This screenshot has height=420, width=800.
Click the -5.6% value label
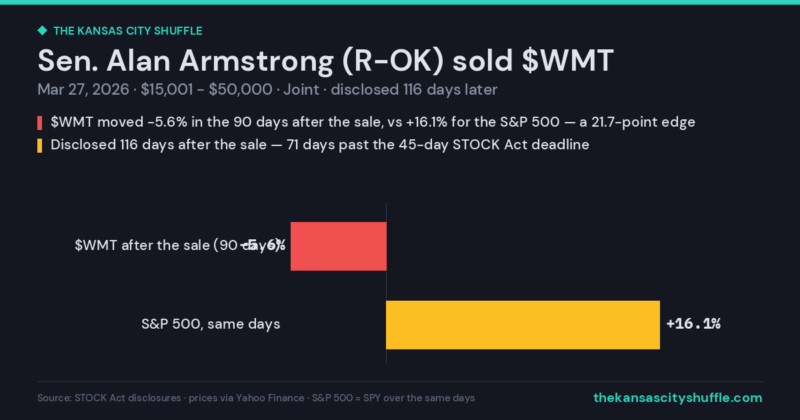pos(263,246)
